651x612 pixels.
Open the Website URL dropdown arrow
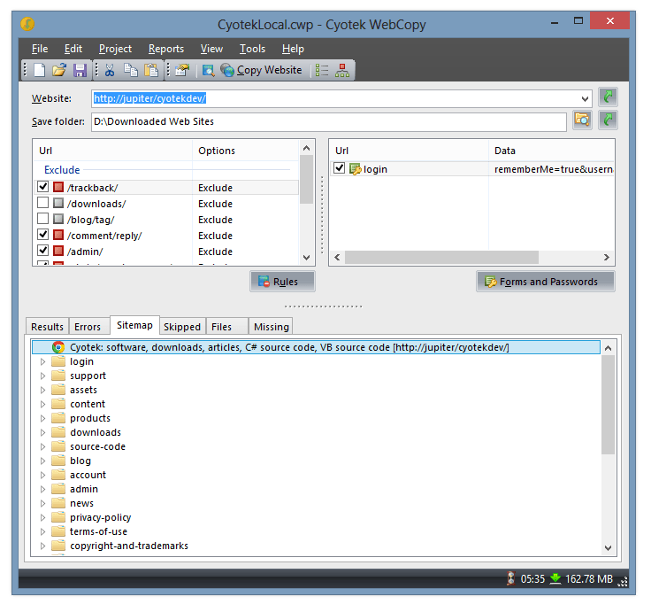pyautogui.click(x=585, y=99)
